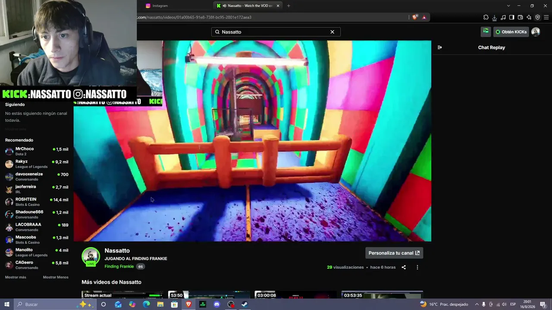Open the notification center icon
The width and height of the screenshot is (552, 310).
click(543, 304)
